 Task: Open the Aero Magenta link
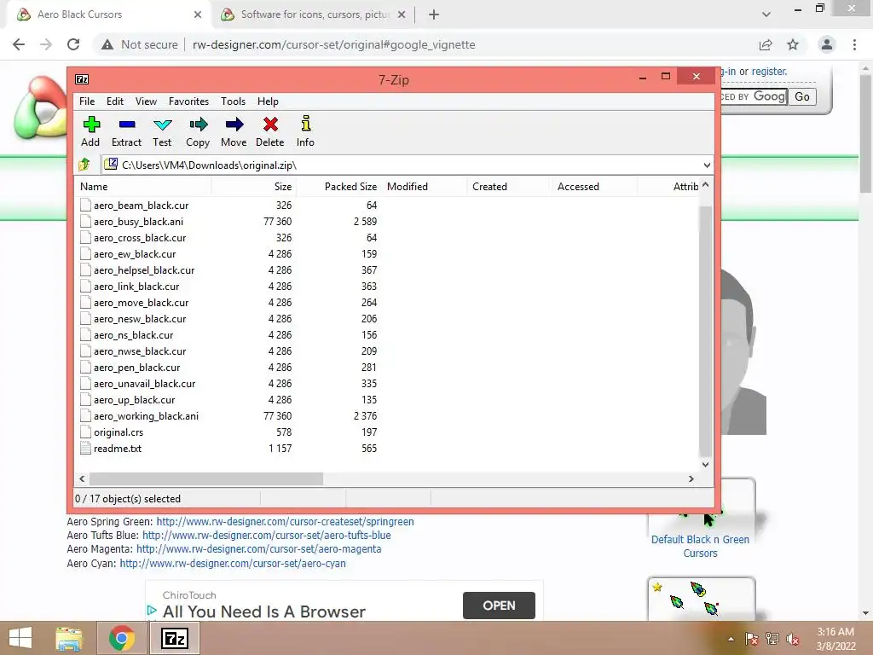click(259, 549)
